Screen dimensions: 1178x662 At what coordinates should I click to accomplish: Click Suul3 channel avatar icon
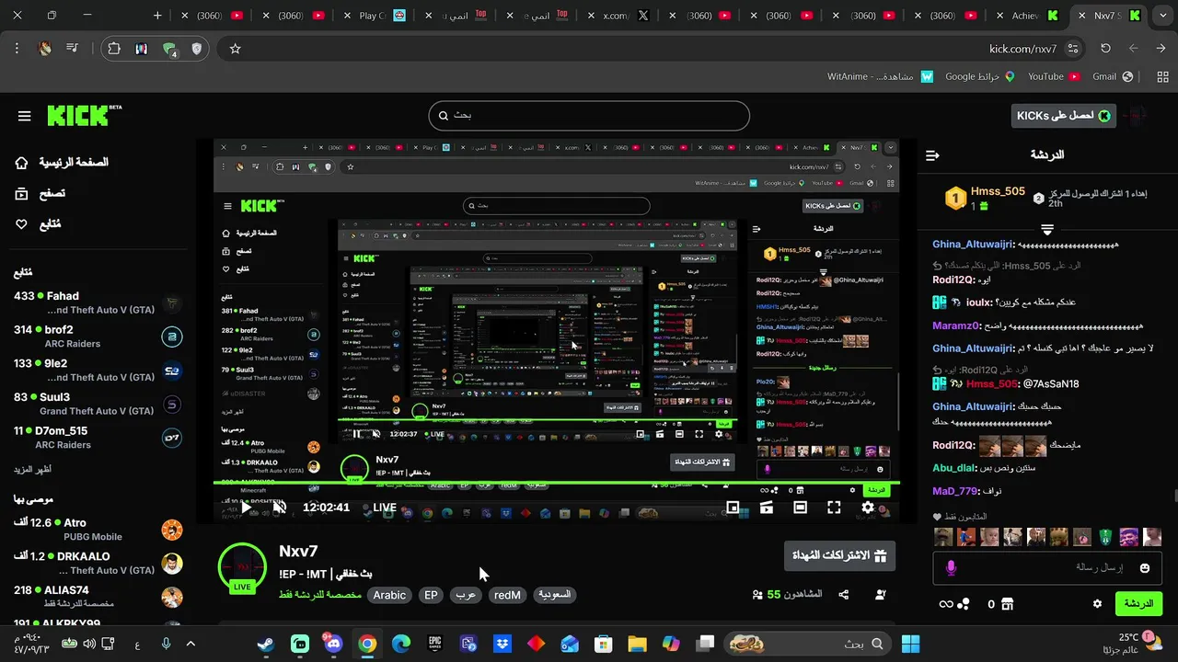[x=172, y=405]
